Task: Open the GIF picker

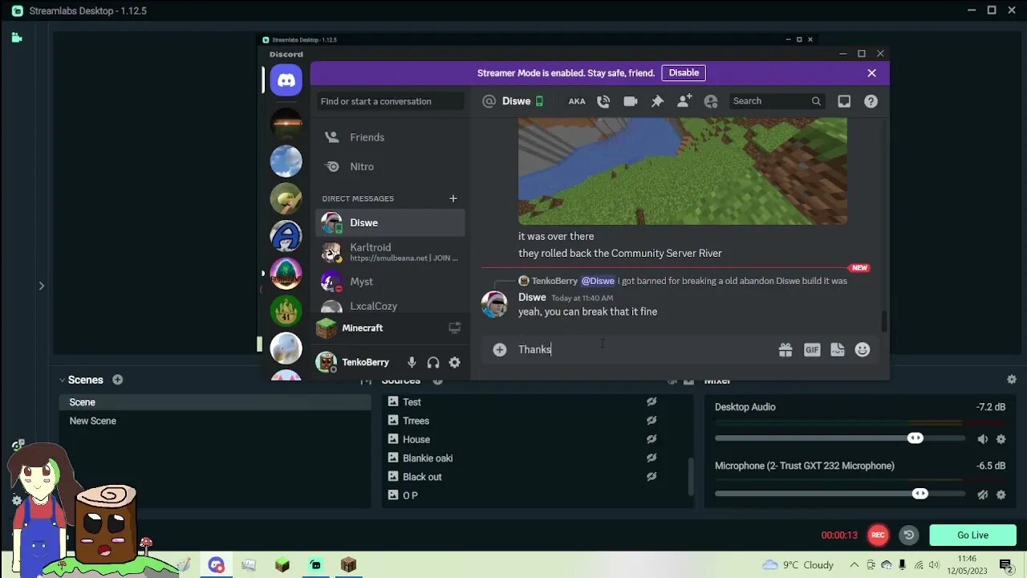Action: point(812,349)
